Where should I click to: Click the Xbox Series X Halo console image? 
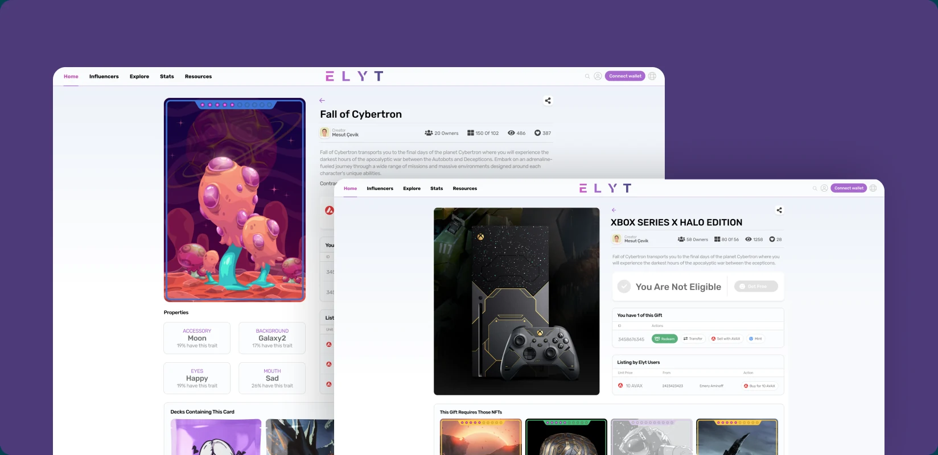pyautogui.click(x=516, y=301)
